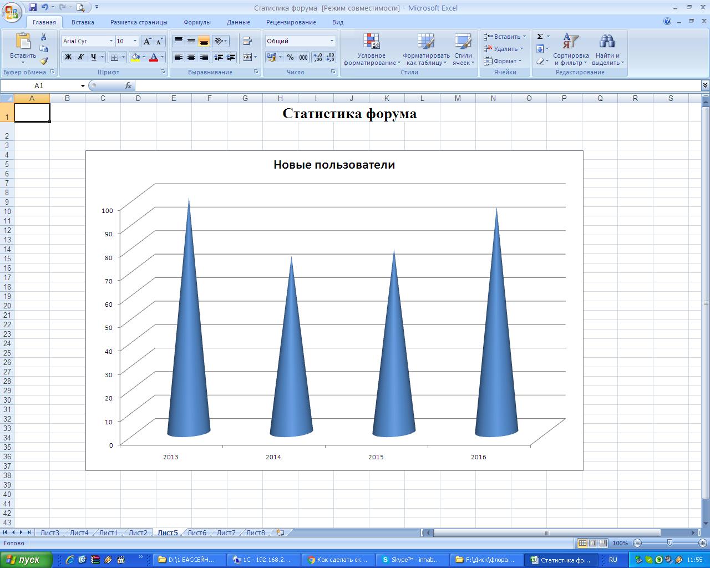Image resolution: width=710 pixels, height=568 pixels.
Task: Click the Cut scissors icon
Action: [x=43, y=37]
